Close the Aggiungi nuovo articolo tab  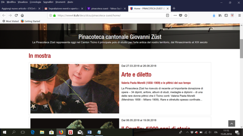(39, 9)
